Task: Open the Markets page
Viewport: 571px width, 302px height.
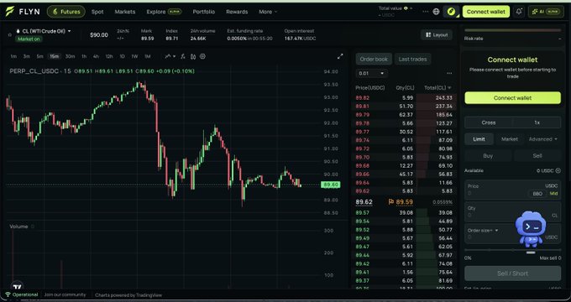Action: (125, 12)
